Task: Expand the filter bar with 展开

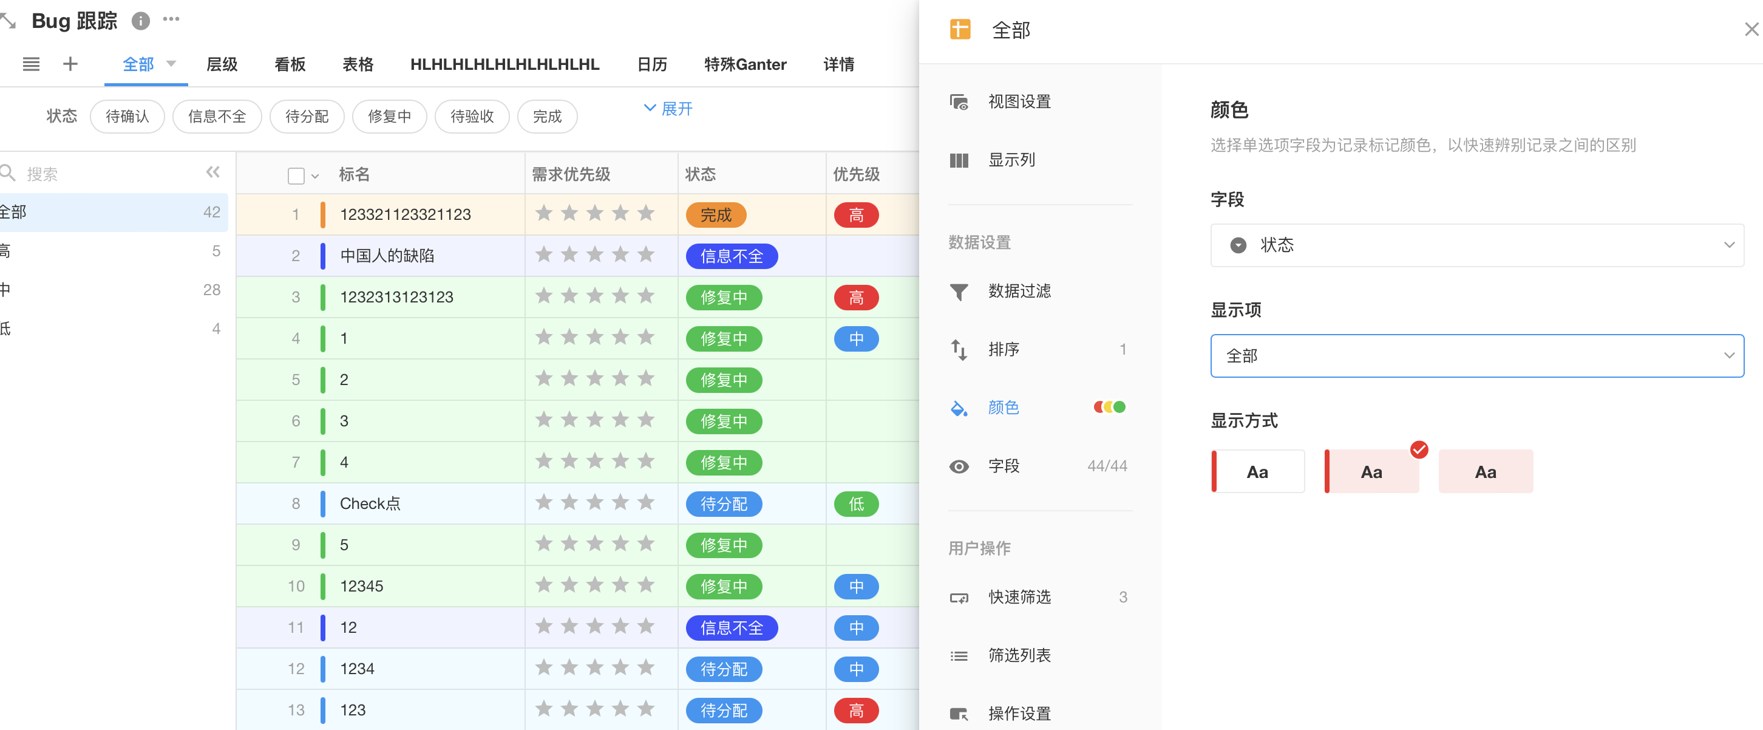Action: click(x=668, y=109)
